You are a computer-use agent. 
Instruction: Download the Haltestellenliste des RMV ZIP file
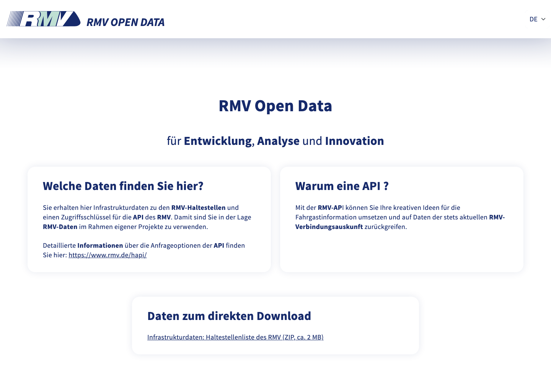pos(235,337)
